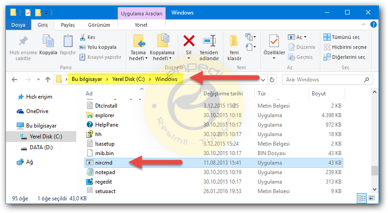Click Düzenle in the Aç group
Viewport: 388px width, 213px height.
click(x=302, y=47)
